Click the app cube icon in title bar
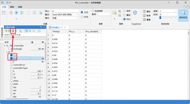The width and height of the screenshot is (190, 104). tap(2, 2)
